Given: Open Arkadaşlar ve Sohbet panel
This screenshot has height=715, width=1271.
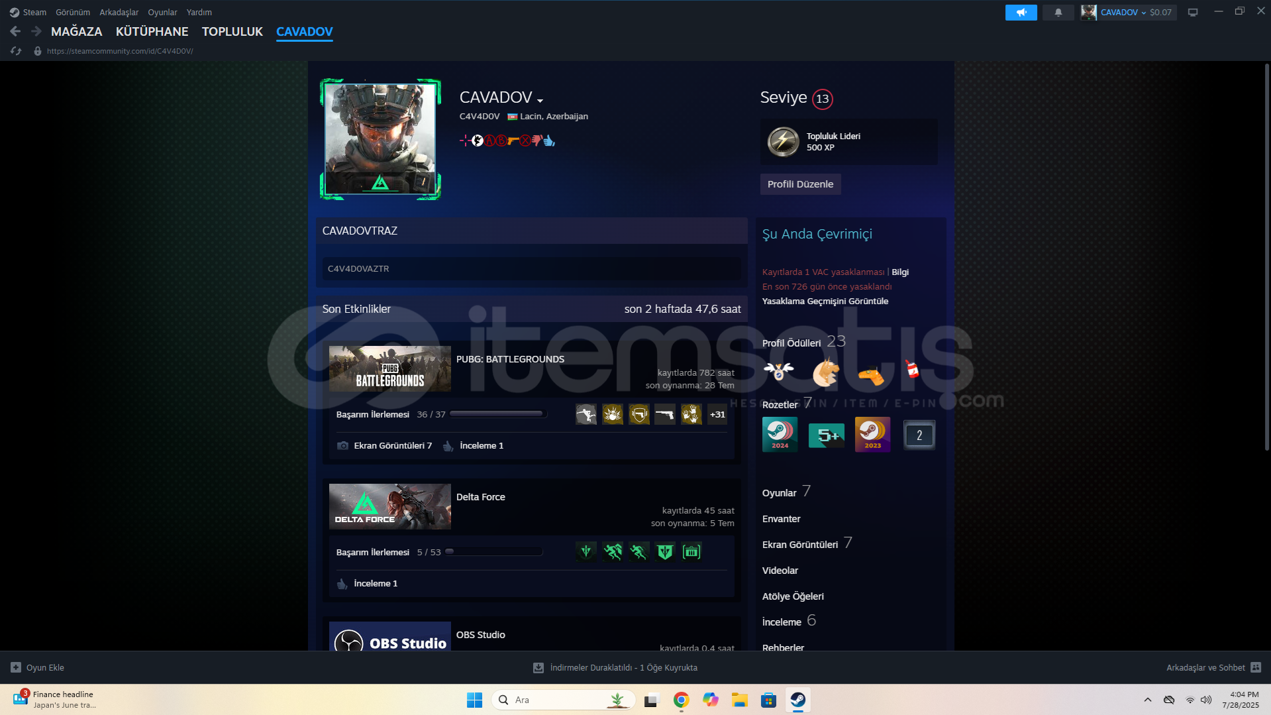Looking at the screenshot, I should 1213,668.
